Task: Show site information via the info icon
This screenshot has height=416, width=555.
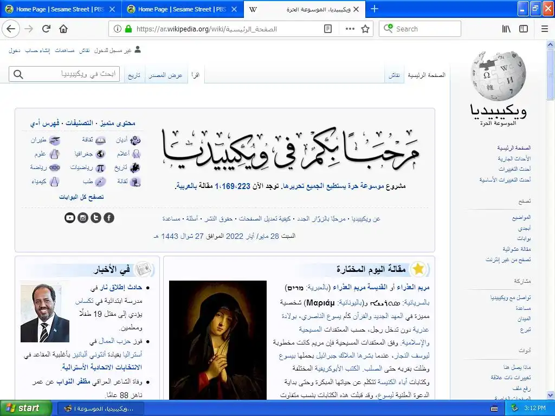Action: [x=117, y=29]
